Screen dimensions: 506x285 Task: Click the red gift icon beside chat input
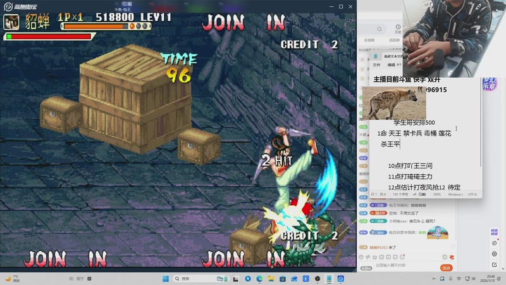click(452, 257)
